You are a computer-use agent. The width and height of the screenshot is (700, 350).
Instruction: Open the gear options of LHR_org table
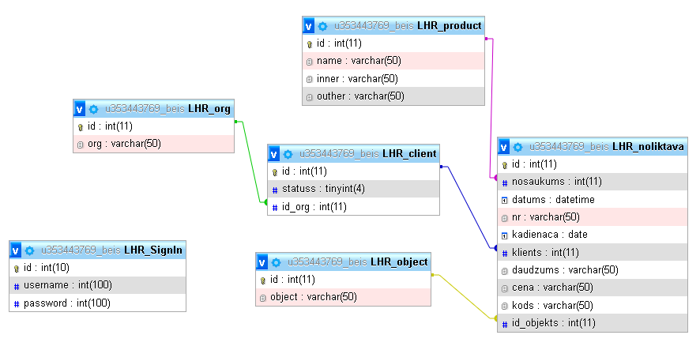tap(93, 109)
